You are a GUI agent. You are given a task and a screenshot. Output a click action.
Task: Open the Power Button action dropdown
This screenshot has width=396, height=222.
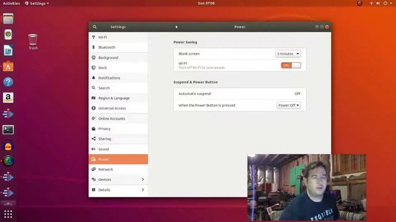(x=289, y=105)
